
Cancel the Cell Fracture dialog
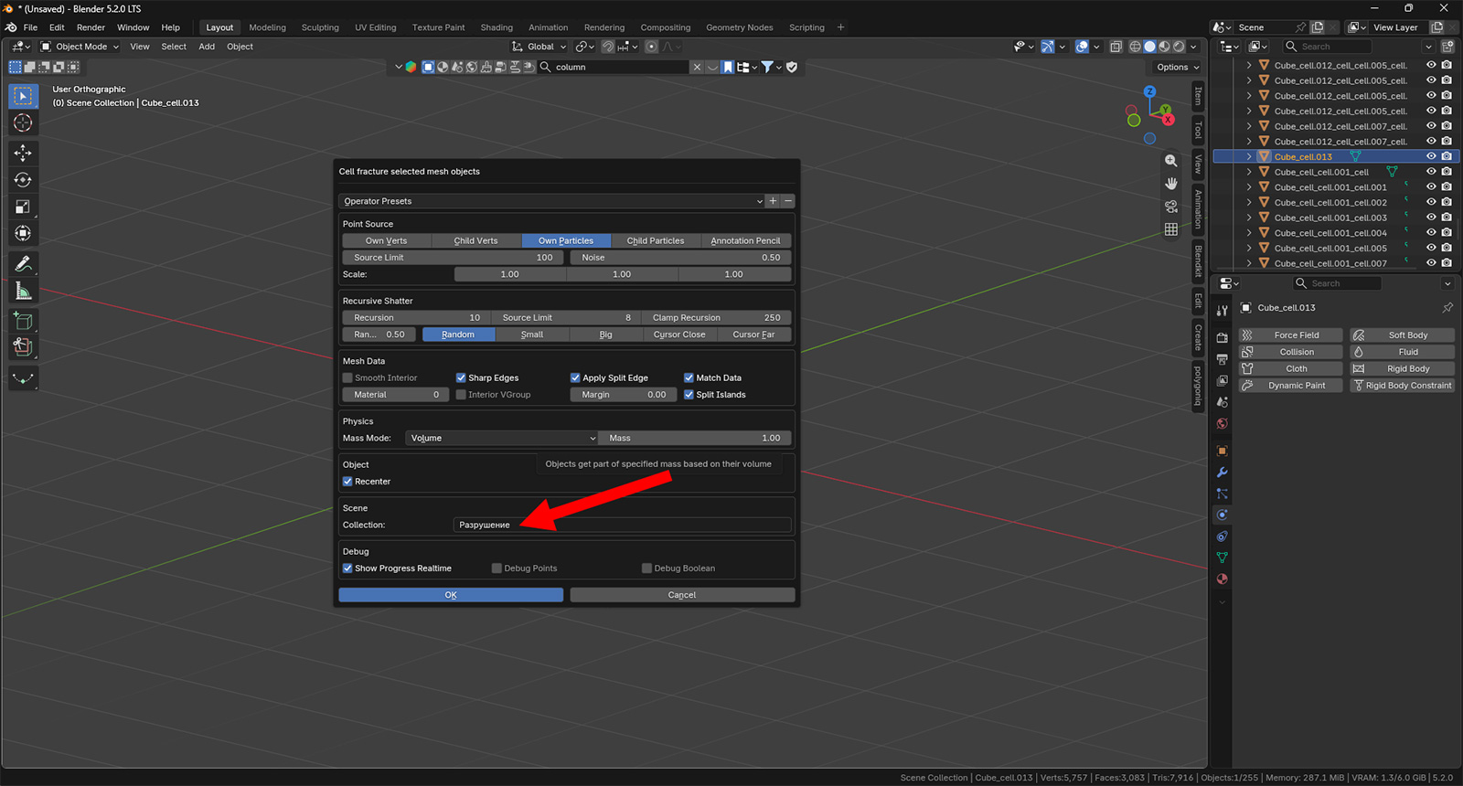click(x=682, y=595)
